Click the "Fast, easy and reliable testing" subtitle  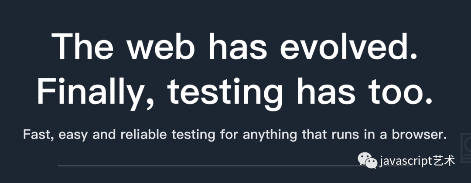click(235, 135)
